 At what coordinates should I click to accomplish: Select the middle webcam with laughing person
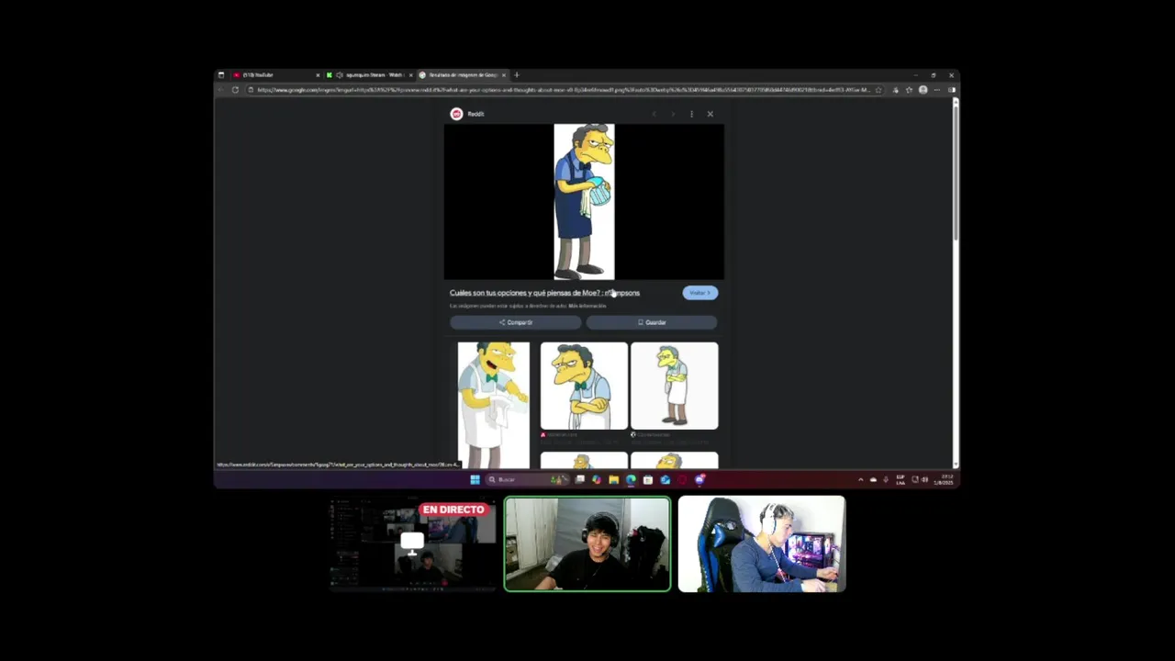(x=587, y=544)
